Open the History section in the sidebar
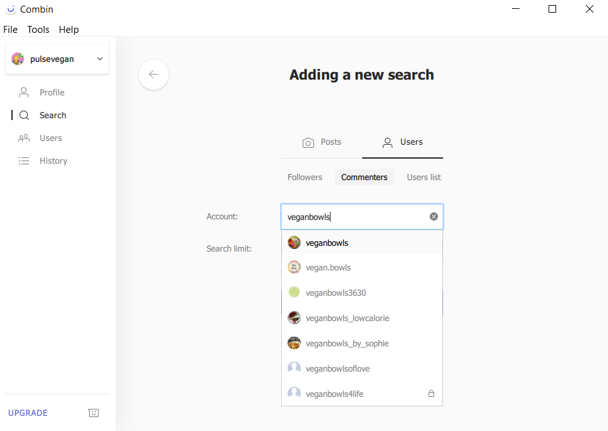The width and height of the screenshot is (608, 431). pyautogui.click(x=54, y=161)
